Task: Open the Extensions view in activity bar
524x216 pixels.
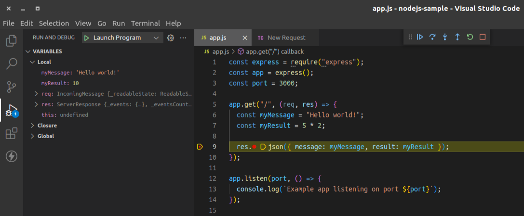Action: pos(12,133)
